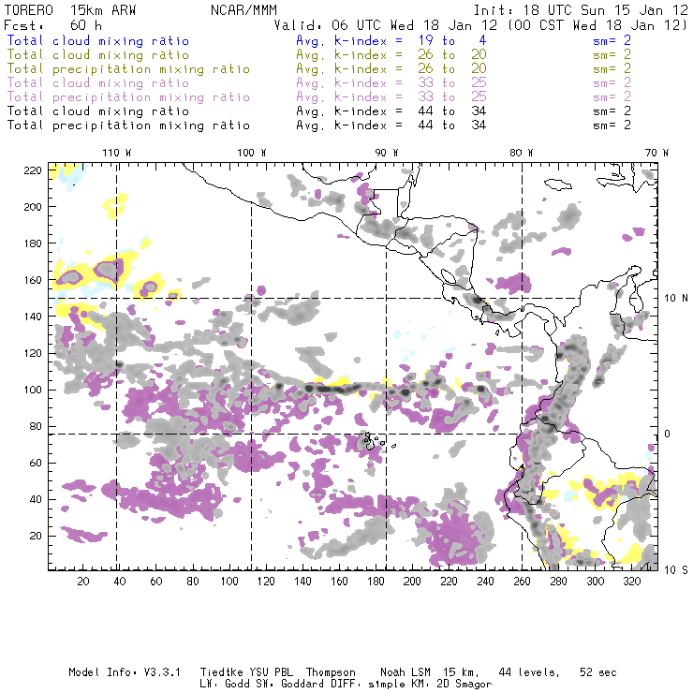The width and height of the screenshot is (693, 693).
Task: Click the '240' label on the bottom axis
Action: pos(485,582)
